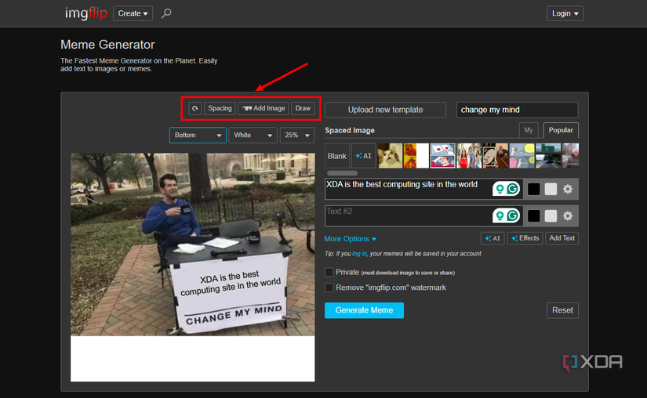Click the change my mind template search field
The image size is (647, 398).
pyautogui.click(x=517, y=110)
